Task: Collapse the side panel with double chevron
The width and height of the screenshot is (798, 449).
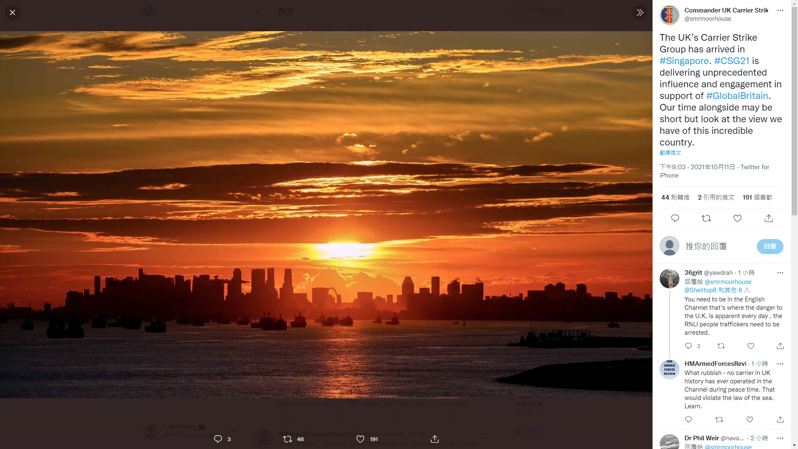Action: (640, 12)
